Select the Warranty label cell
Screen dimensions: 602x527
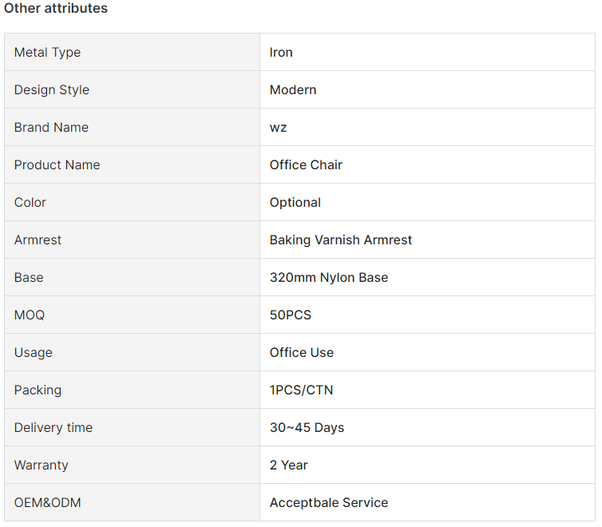[132, 465]
